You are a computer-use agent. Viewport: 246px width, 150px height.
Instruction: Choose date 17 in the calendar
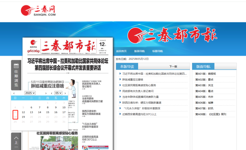64,112
